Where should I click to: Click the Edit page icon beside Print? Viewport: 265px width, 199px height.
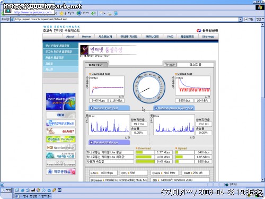[116, 13]
